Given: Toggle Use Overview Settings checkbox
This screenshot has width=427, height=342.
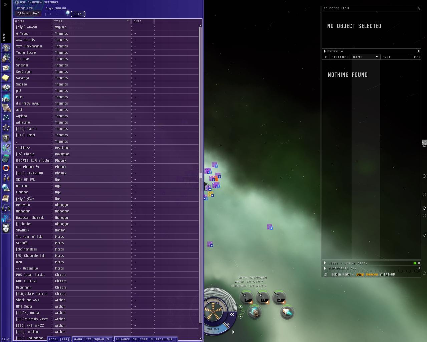Looking at the screenshot, I should [17, 2].
